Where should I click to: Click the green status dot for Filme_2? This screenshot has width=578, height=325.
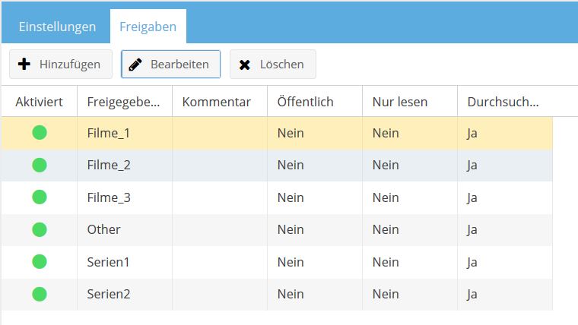tap(40, 165)
